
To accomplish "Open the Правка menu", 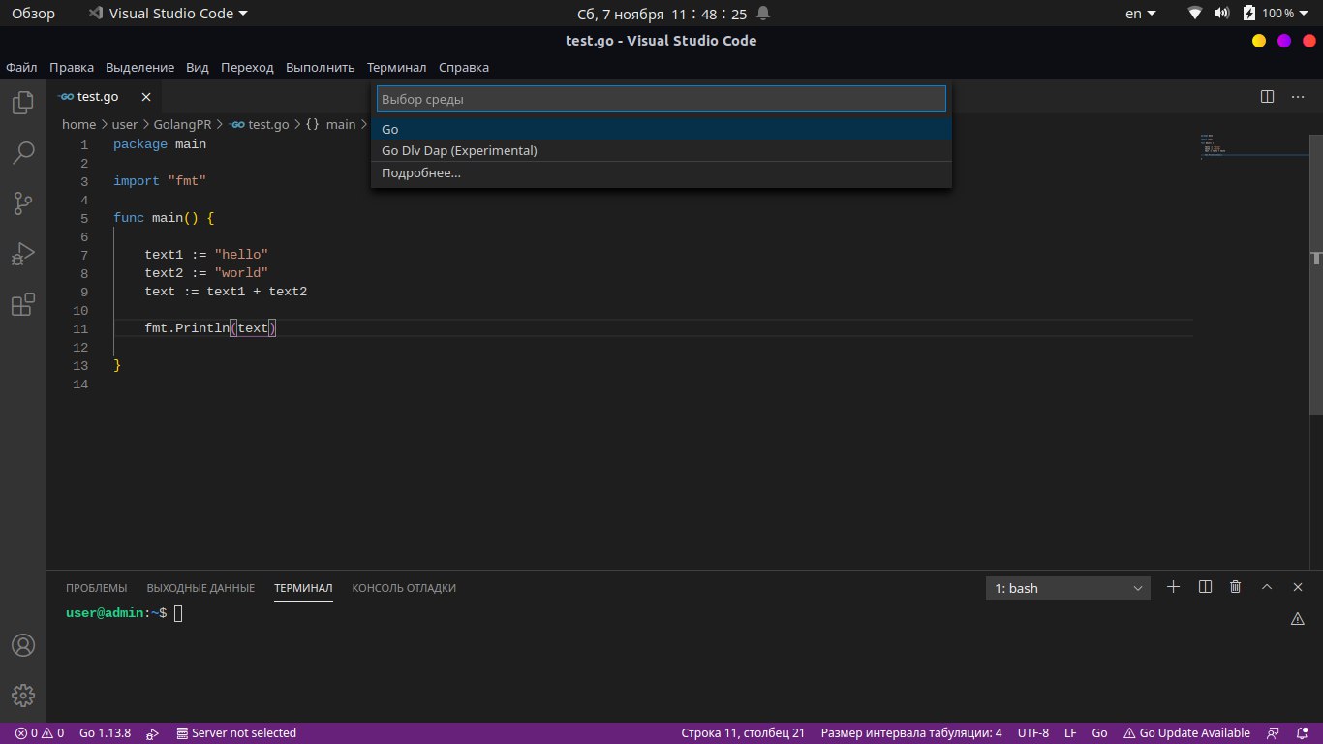I will [x=72, y=67].
